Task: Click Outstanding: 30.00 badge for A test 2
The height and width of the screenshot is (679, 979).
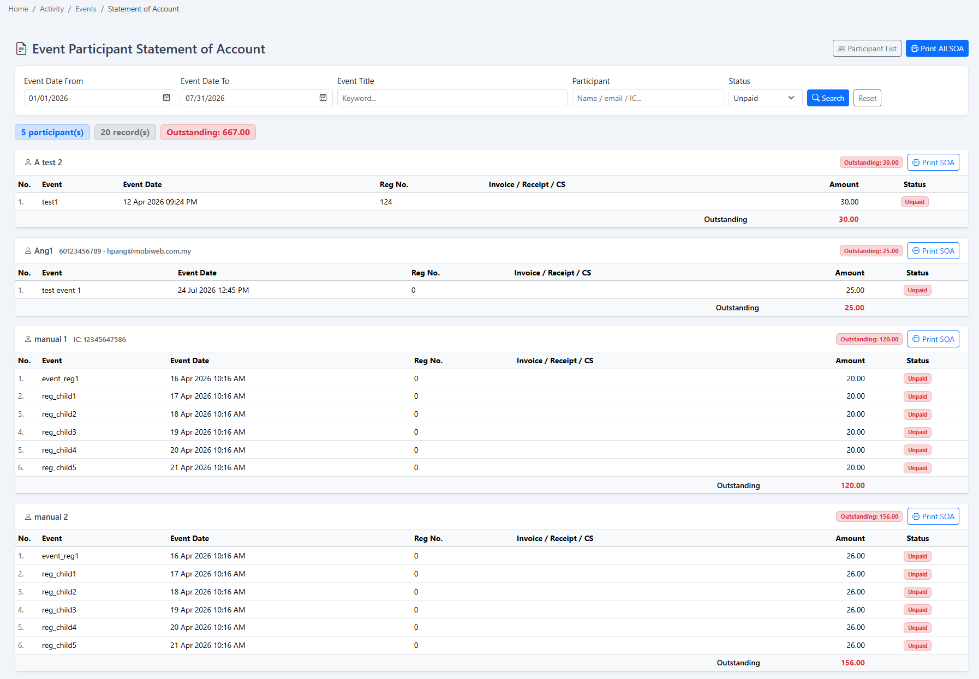Action: pos(871,163)
